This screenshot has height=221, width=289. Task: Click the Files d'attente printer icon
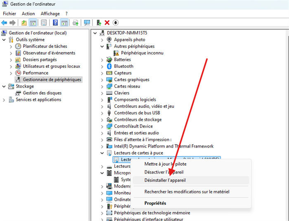109,140
